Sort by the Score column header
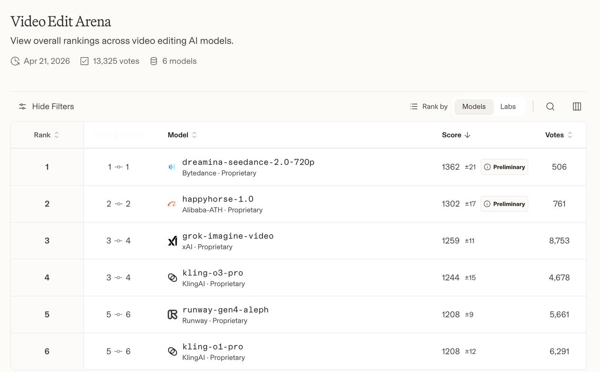This screenshot has height=372, width=600. 456,135
